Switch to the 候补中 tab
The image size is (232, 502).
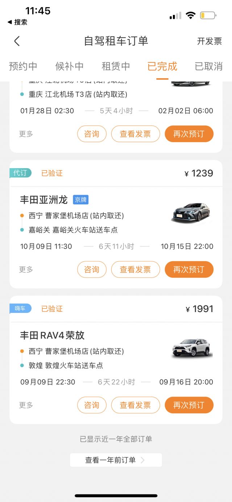coord(69,66)
